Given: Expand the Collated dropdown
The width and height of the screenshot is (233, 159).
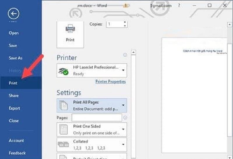Looking at the screenshot, I should click(123, 144).
